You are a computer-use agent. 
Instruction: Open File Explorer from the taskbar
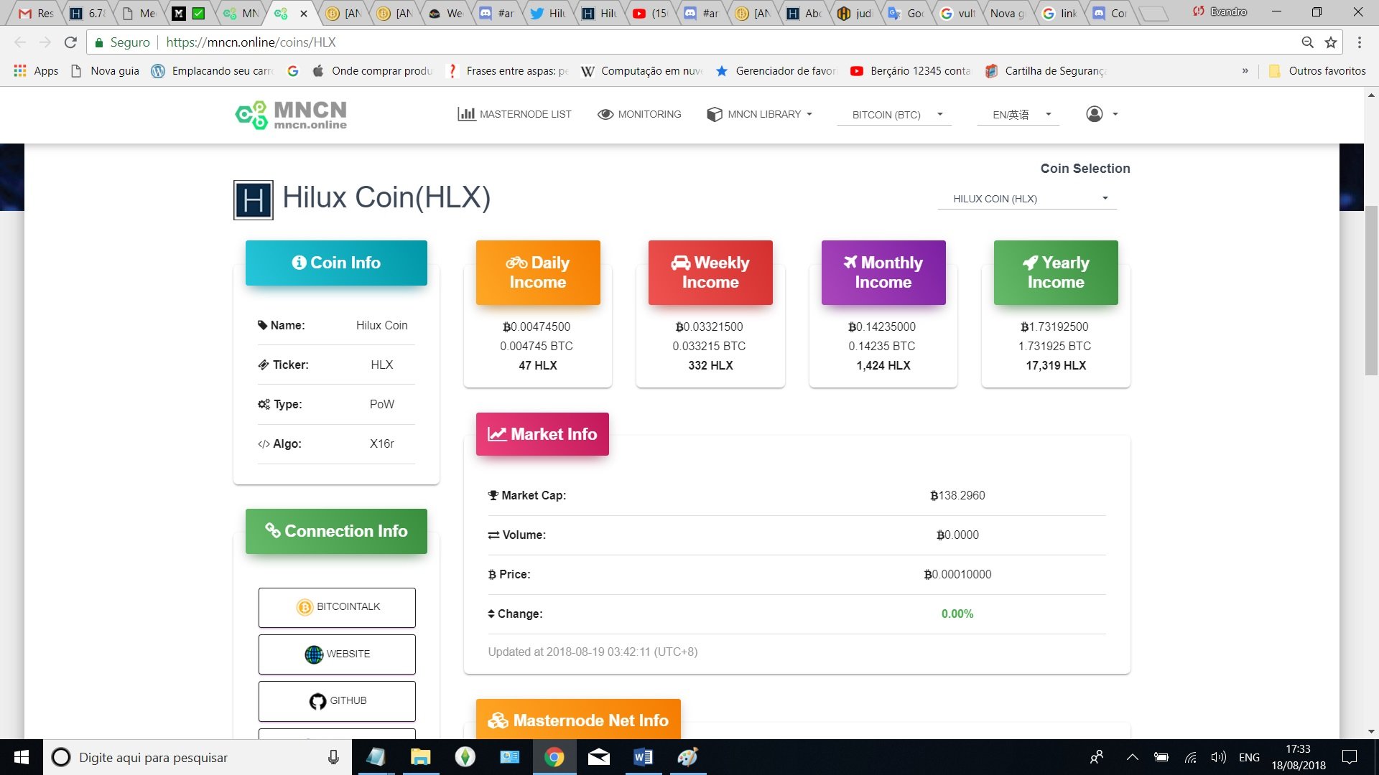pos(420,757)
